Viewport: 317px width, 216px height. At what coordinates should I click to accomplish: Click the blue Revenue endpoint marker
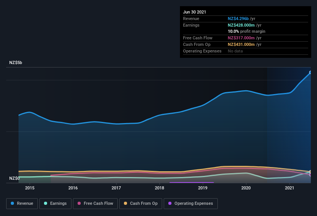tap(310, 72)
